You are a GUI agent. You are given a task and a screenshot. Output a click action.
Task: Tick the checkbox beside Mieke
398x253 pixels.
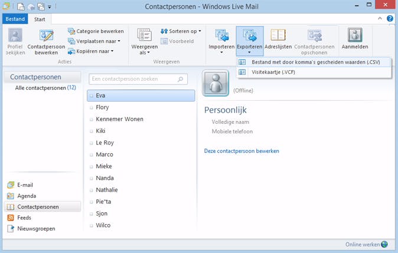92,166
